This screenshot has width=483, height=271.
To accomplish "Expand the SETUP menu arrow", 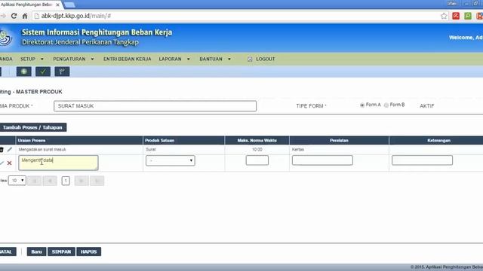I will pos(42,59).
